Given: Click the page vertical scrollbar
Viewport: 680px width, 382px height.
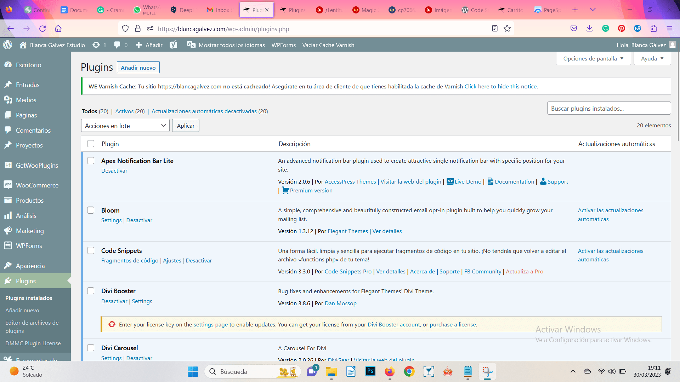Looking at the screenshot, I should tap(678, 95).
